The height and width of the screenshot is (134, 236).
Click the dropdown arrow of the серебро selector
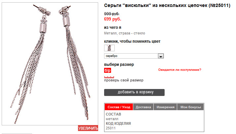click(x=161, y=56)
